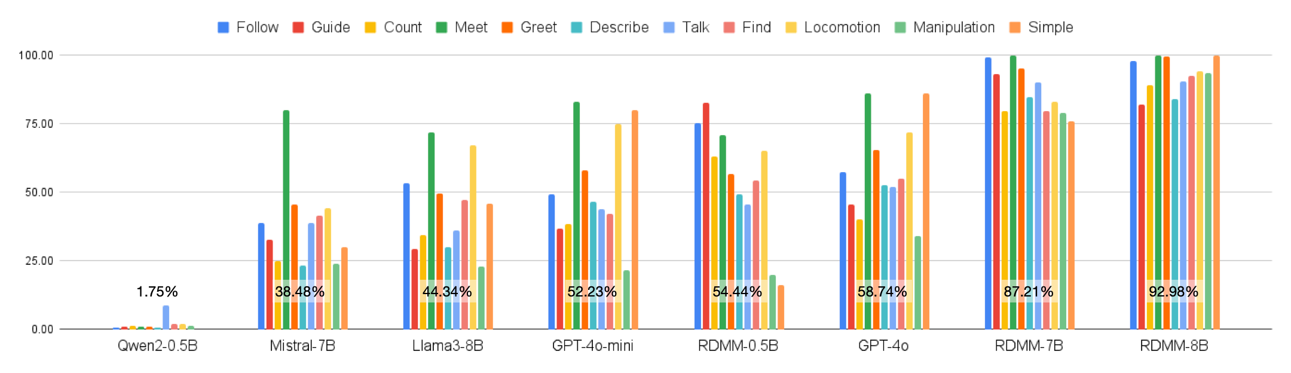1291x373 pixels.
Task: Select the Locomotion legend label
Action: (842, 27)
